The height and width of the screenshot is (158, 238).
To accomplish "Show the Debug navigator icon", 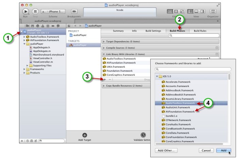I will tap(48, 26).
